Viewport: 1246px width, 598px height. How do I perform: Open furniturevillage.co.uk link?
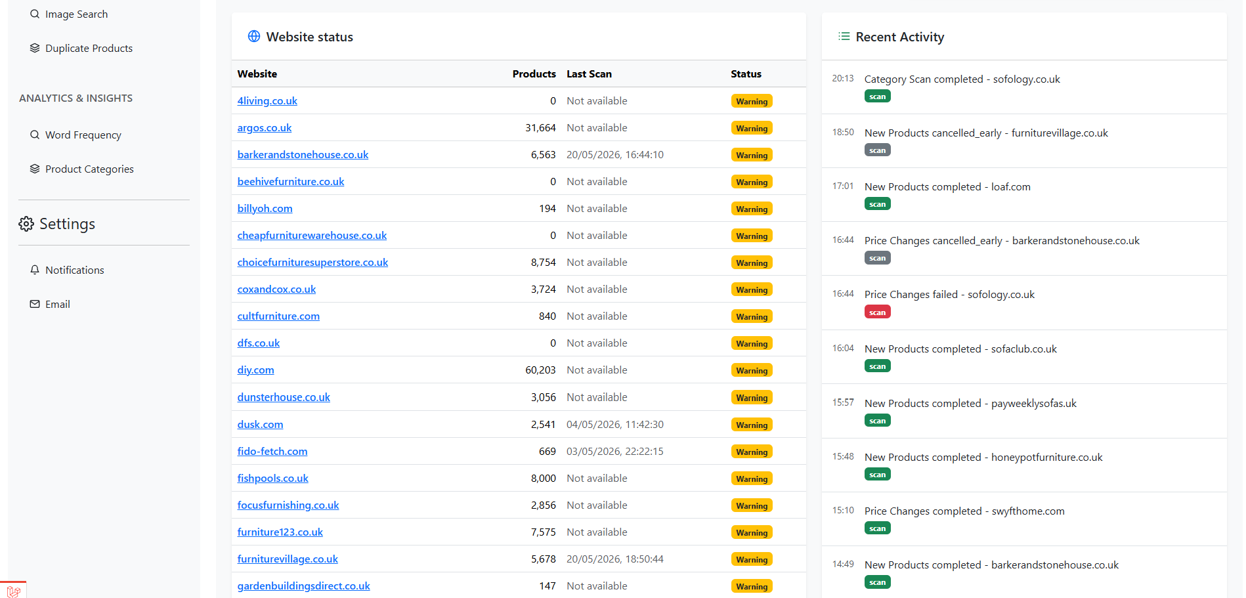288,559
